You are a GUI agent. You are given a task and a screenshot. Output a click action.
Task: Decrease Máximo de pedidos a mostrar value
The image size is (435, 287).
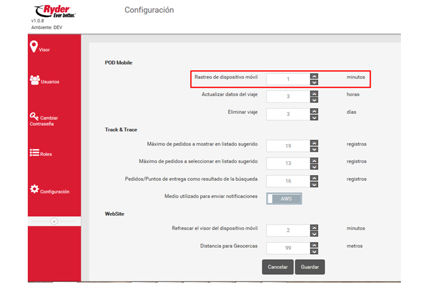[x=314, y=149]
